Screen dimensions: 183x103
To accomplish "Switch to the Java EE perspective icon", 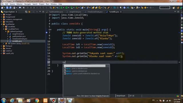I will coord(178,8).
